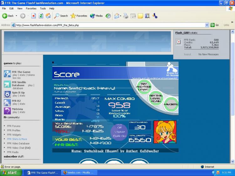
Task: Expand the Mail button dropdown arrow
Action: click(121, 16)
